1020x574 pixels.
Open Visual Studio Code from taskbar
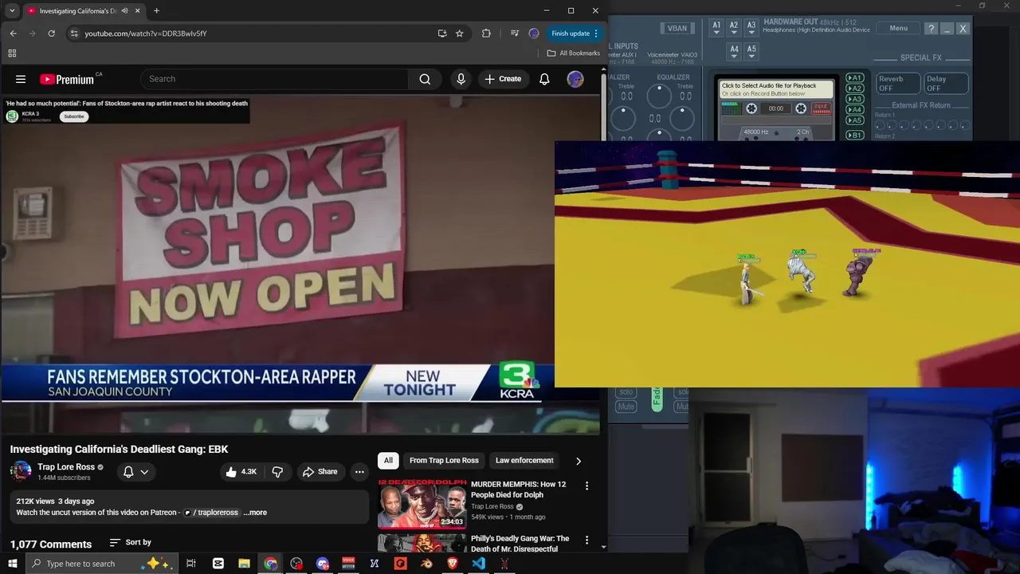pos(478,564)
